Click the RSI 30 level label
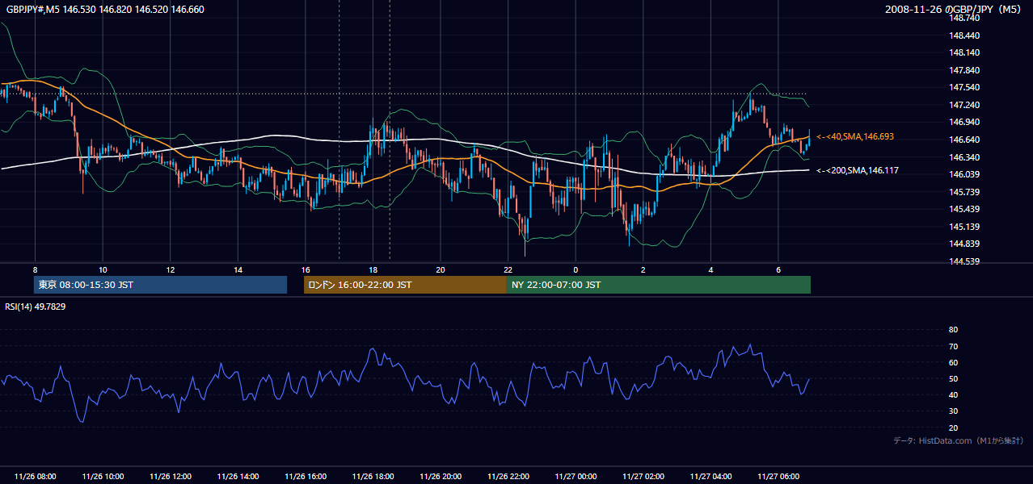Screen dimensions: 1033x484 pyautogui.click(x=953, y=411)
